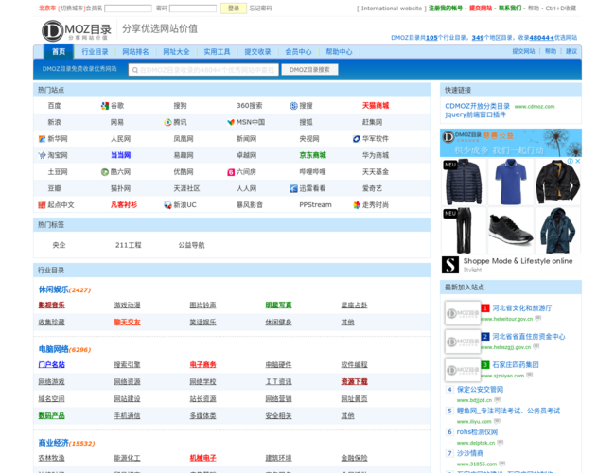Select the 淘宝网 shopping icon

42,155
